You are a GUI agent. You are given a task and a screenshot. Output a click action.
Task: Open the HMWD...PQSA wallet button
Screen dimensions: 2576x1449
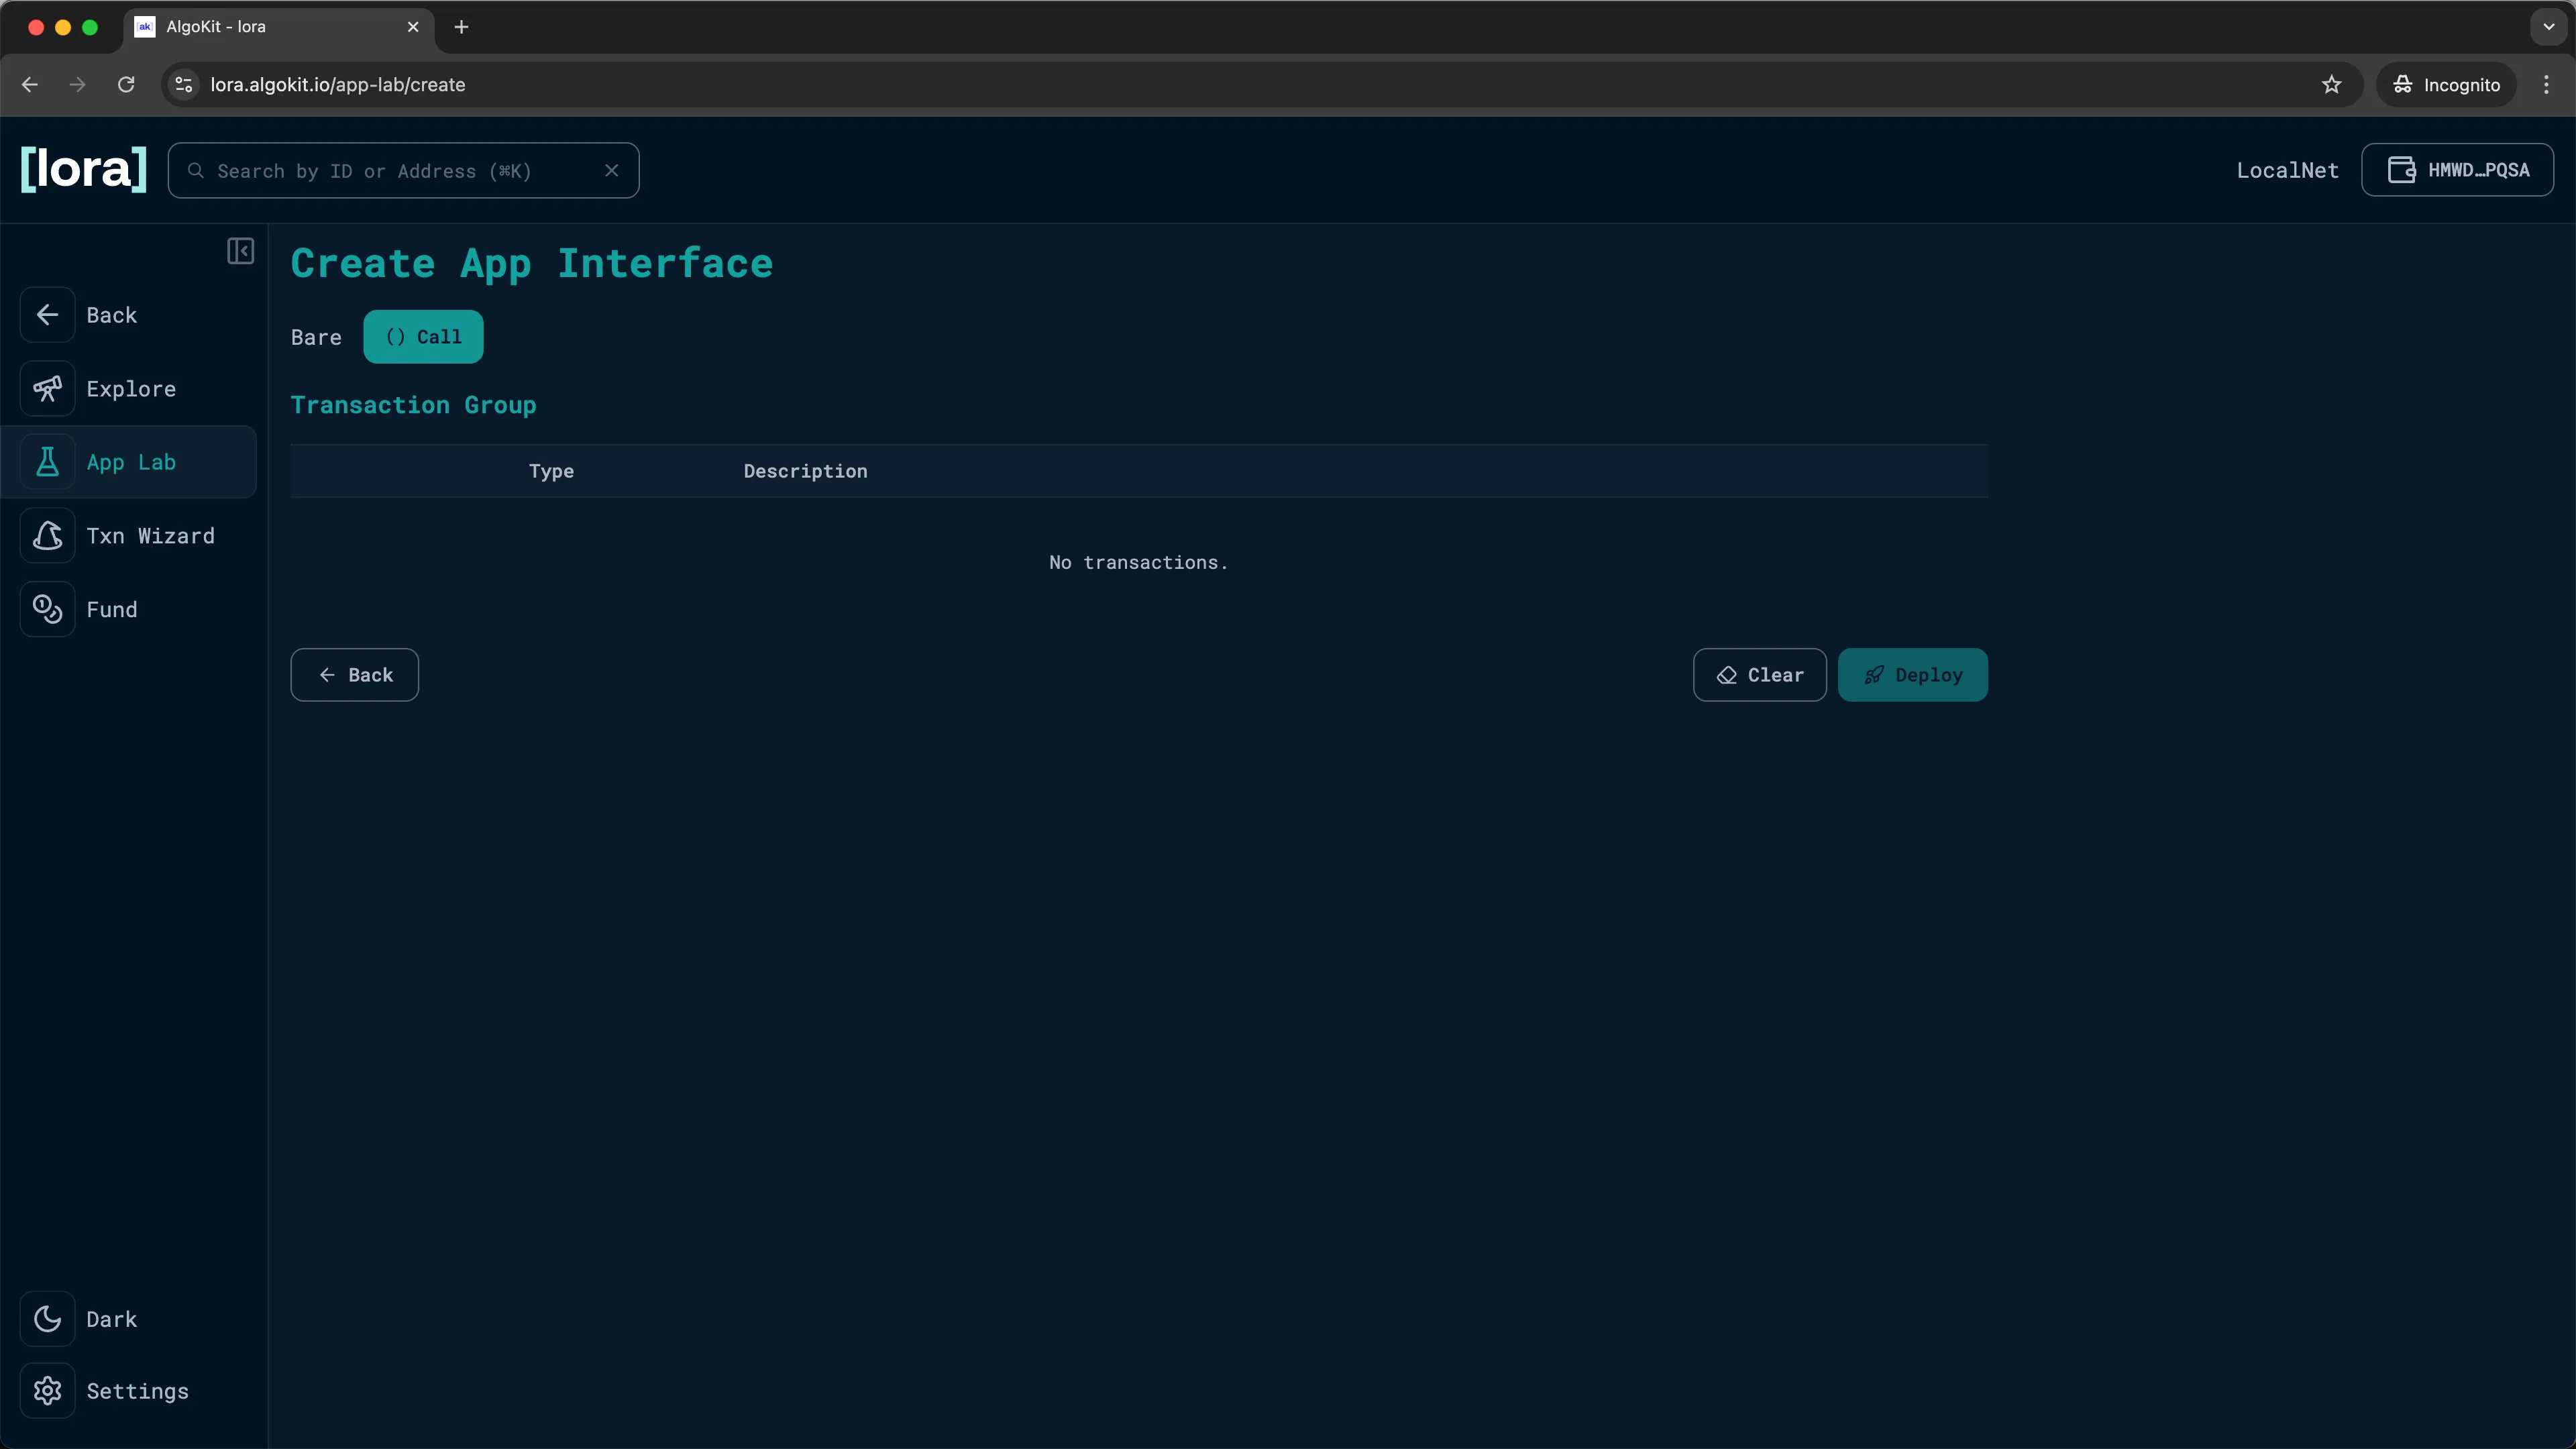pos(2458,169)
